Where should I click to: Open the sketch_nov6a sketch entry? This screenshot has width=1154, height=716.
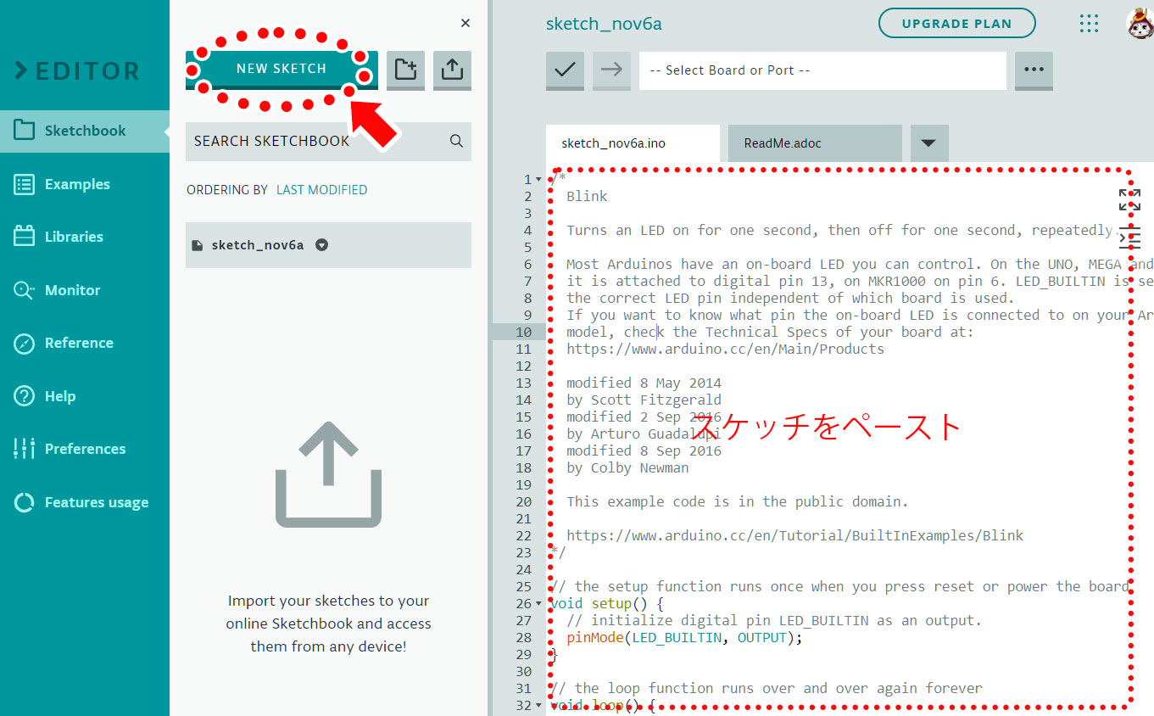point(328,245)
